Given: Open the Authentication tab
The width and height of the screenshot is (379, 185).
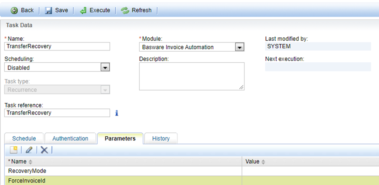Looking at the screenshot, I should [x=70, y=138].
